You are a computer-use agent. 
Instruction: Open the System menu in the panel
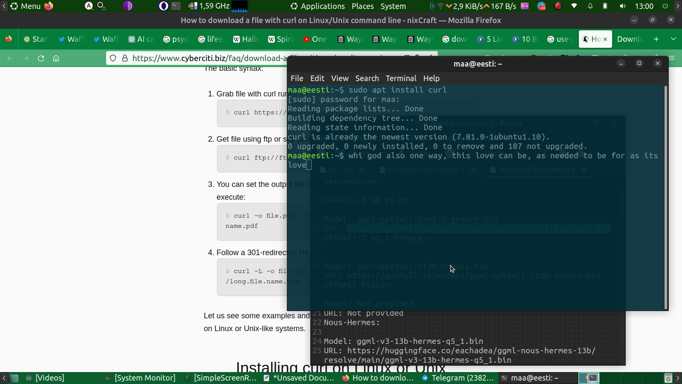click(x=393, y=6)
